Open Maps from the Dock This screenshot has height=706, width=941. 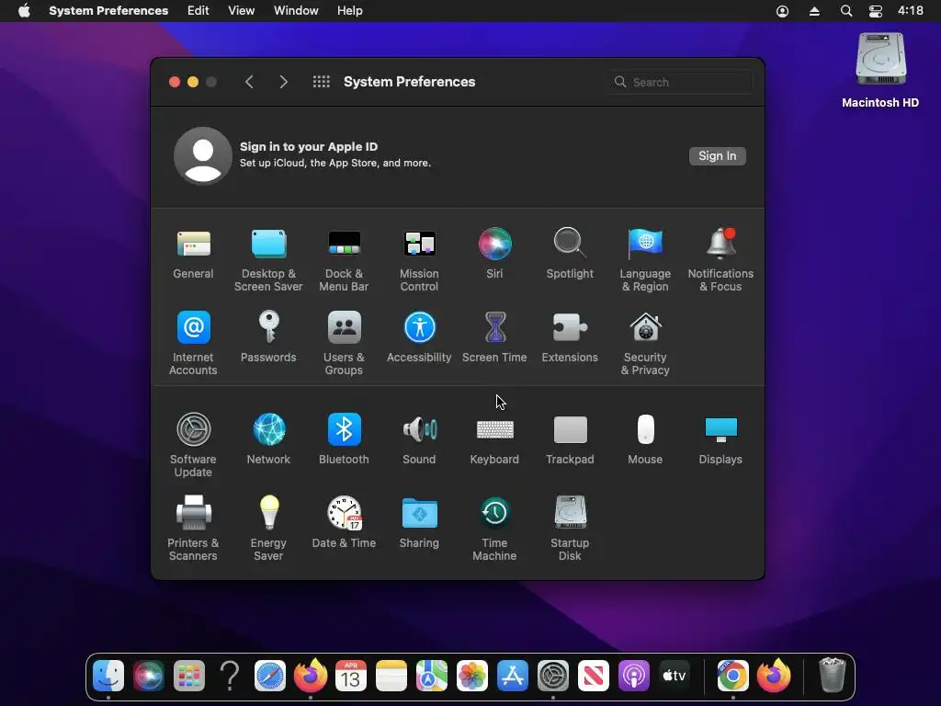tap(432, 676)
